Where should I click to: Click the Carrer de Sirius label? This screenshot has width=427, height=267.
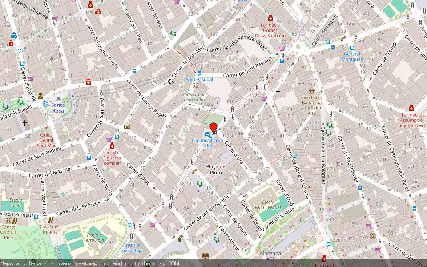pos(251,215)
